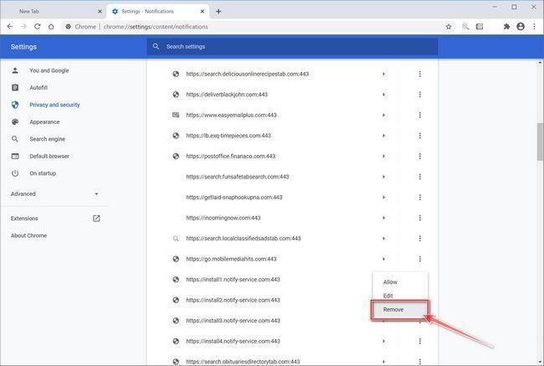This screenshot has width=544, height=366.
Task: Open Privacy and security settings
Action: (54, 105)
